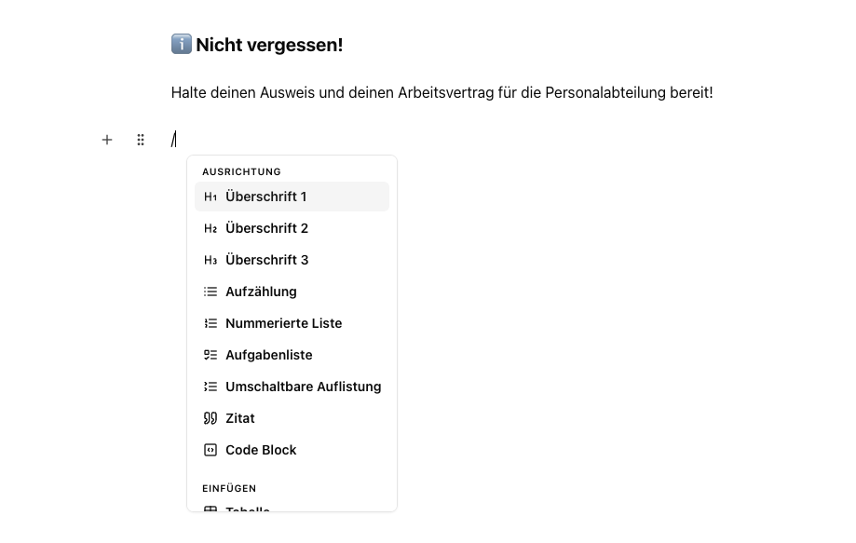Click the paragraph about Ausweis and Arbeitsvertrag
This screenshot has height=543, width=856.
(442, 93)
